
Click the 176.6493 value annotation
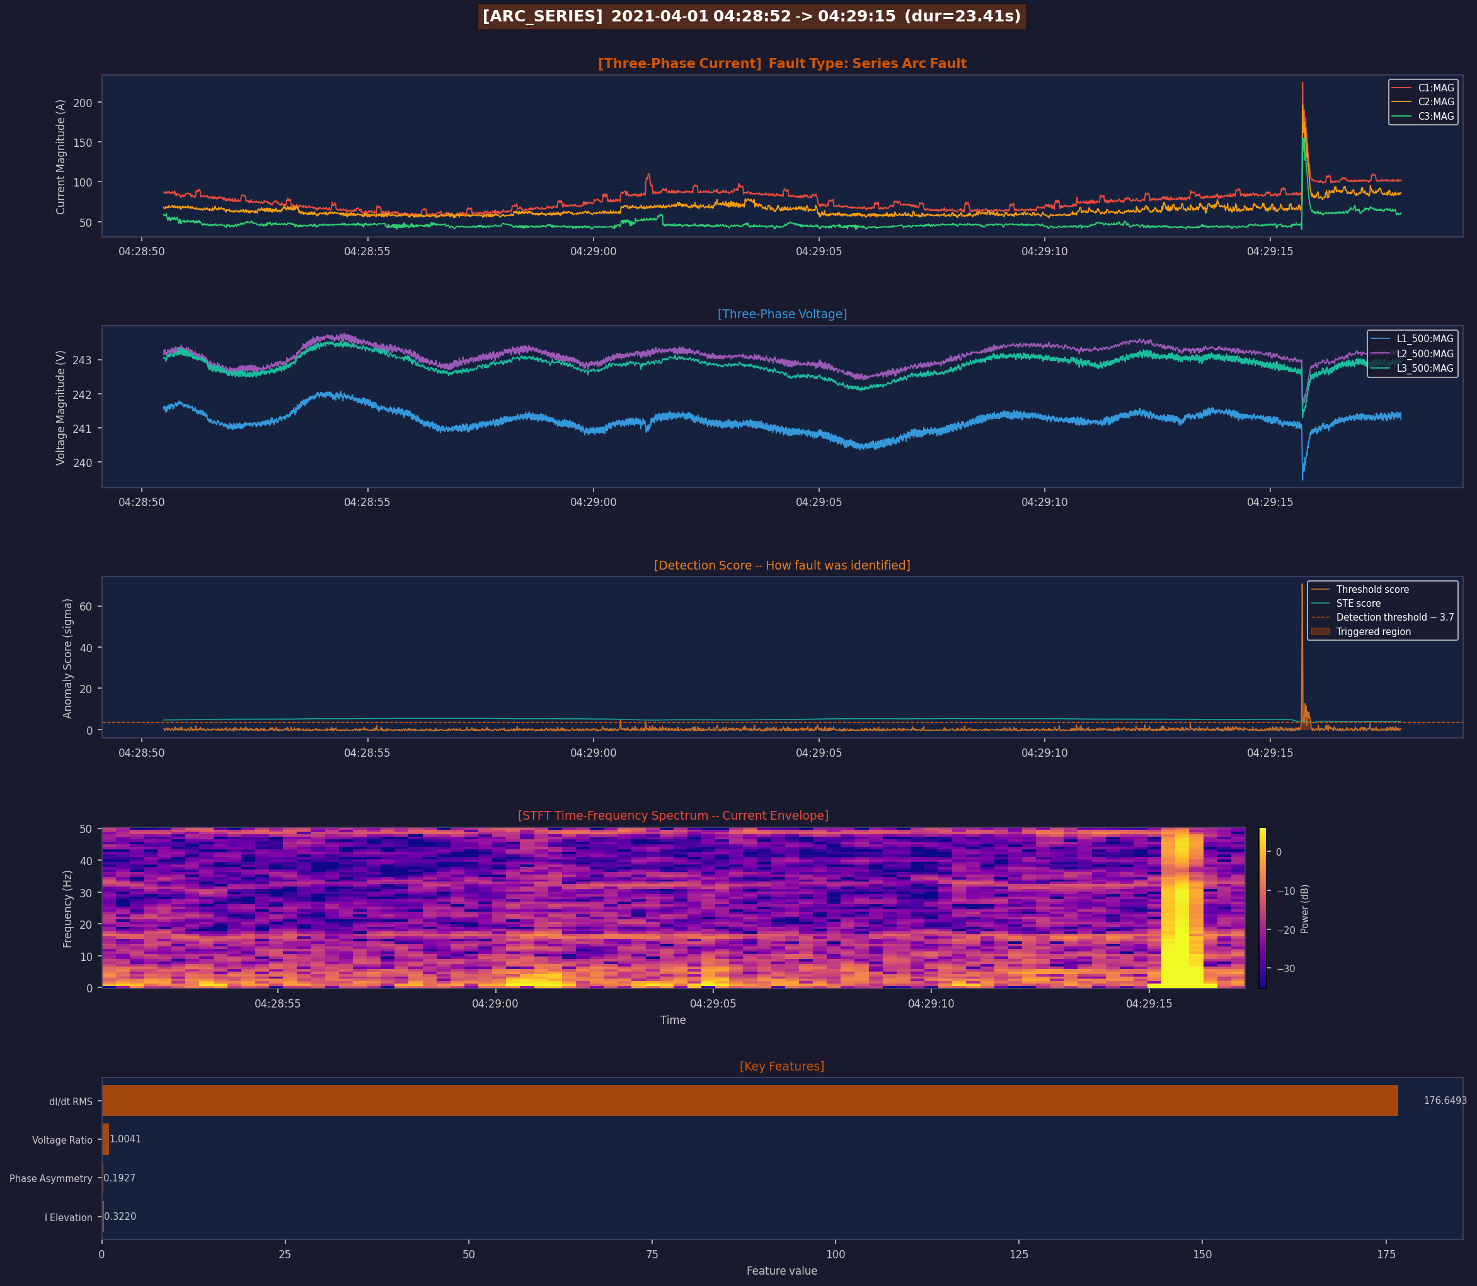click(1445, 1100)
